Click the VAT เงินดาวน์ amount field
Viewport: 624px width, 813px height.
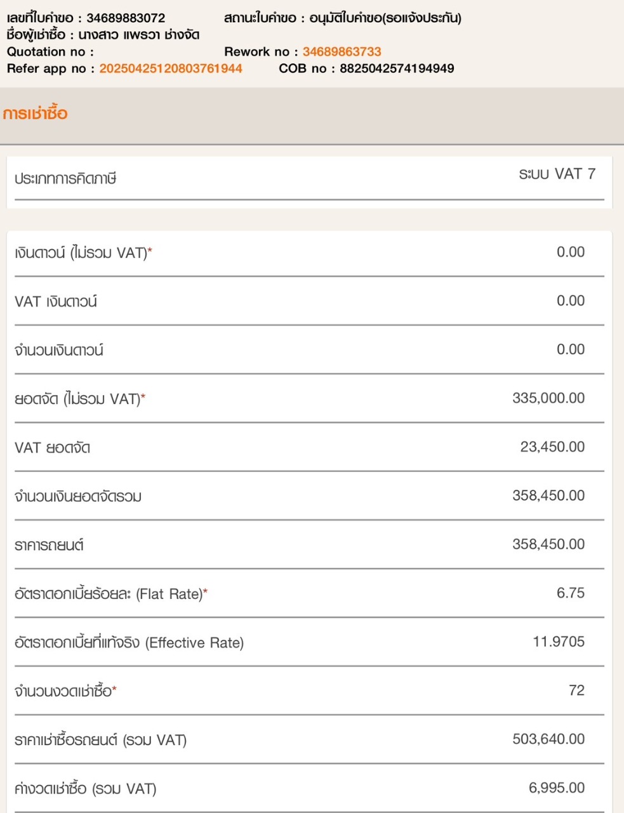(570, 301)
